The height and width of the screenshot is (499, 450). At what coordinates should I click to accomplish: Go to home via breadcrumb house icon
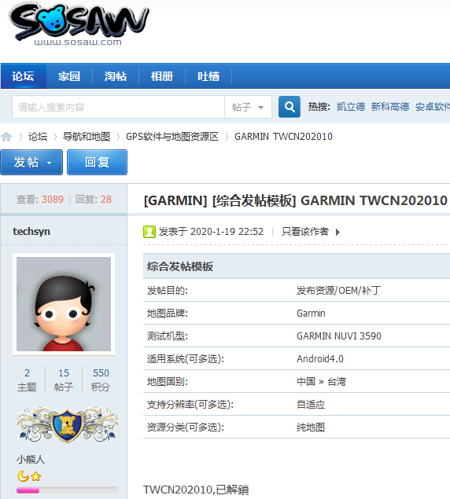pyautogui.click(x=6, y=137)
